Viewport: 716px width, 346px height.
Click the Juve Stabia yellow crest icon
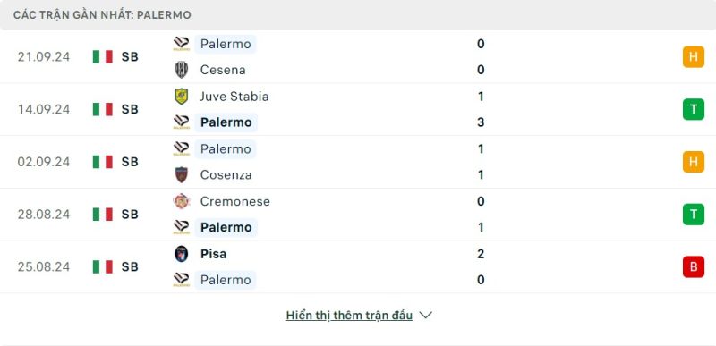coord(182,97)
